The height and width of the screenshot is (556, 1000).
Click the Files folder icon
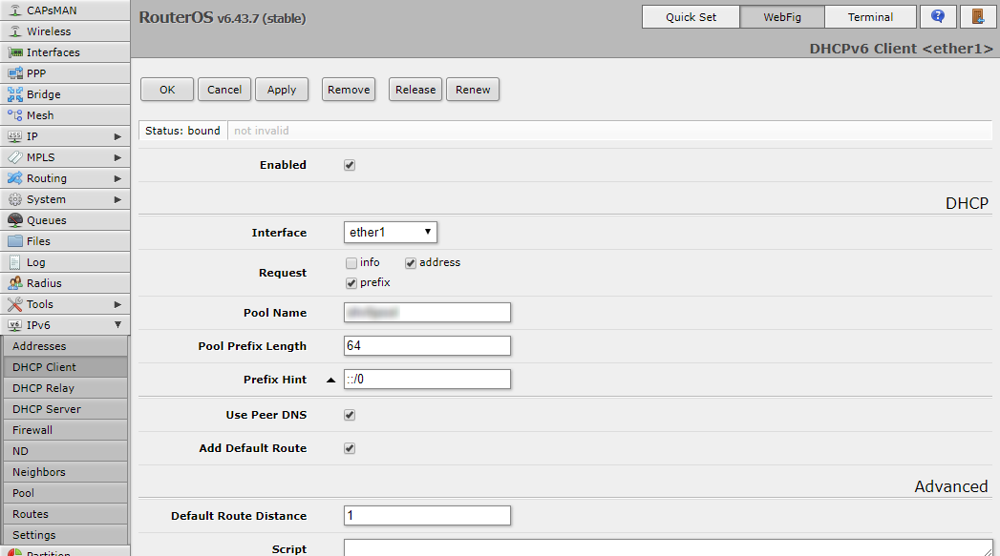15,241
